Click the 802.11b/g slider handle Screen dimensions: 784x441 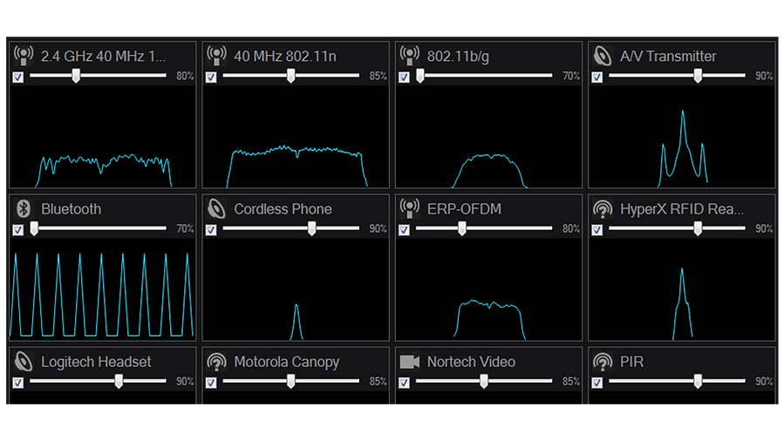(x=420, y=77)
